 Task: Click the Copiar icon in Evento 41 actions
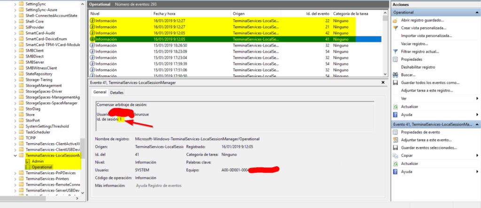396,155
